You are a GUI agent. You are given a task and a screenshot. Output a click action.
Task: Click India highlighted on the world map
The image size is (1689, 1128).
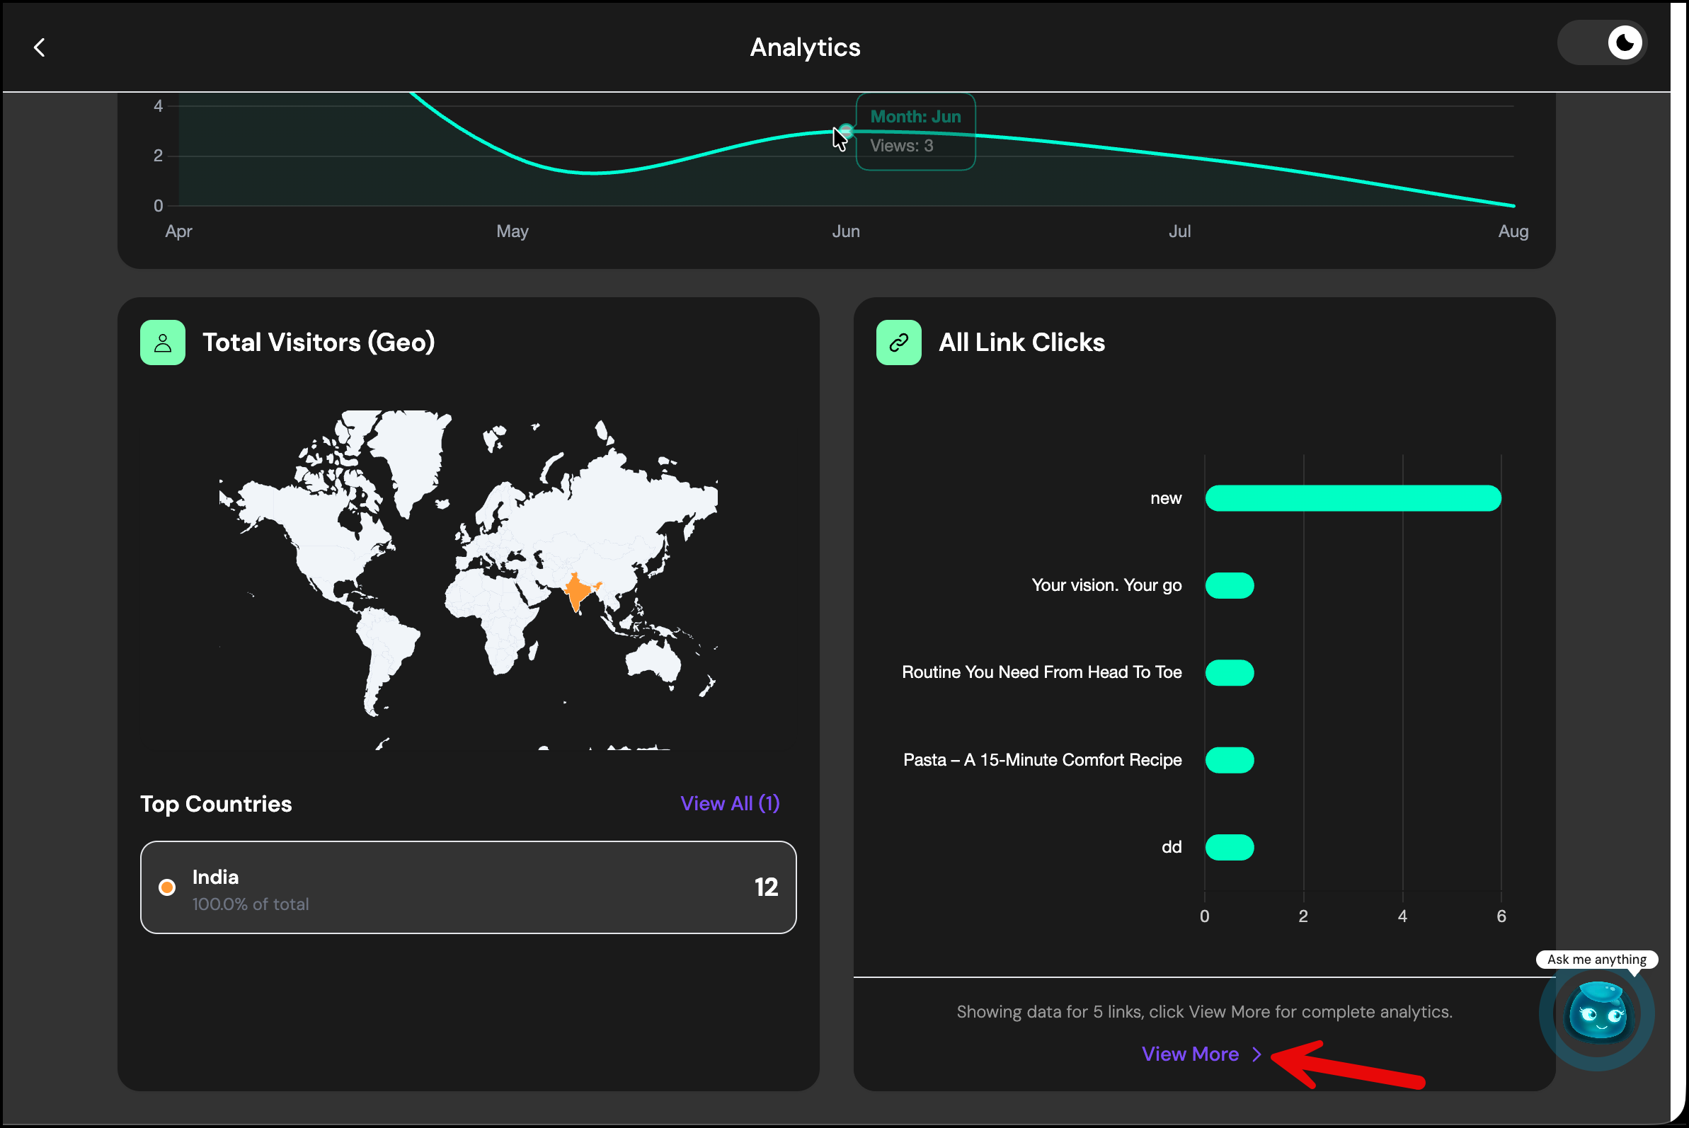click(578, 592)
